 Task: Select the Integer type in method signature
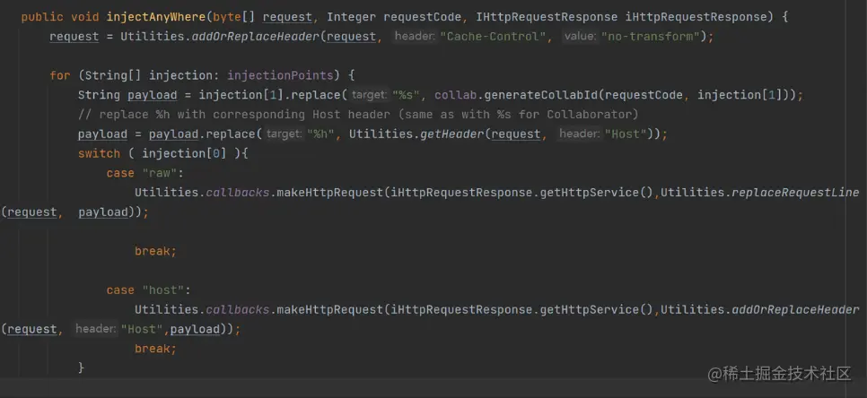coord(352,17)
